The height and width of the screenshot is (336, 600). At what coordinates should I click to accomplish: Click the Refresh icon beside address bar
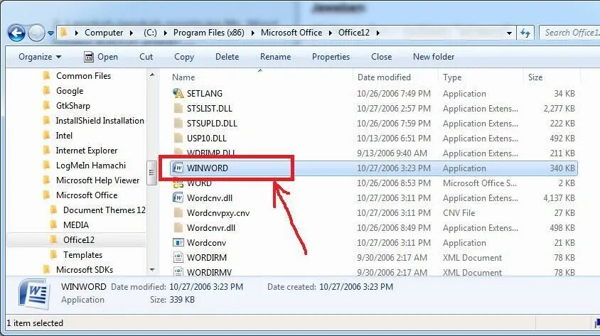coord(526,33)
